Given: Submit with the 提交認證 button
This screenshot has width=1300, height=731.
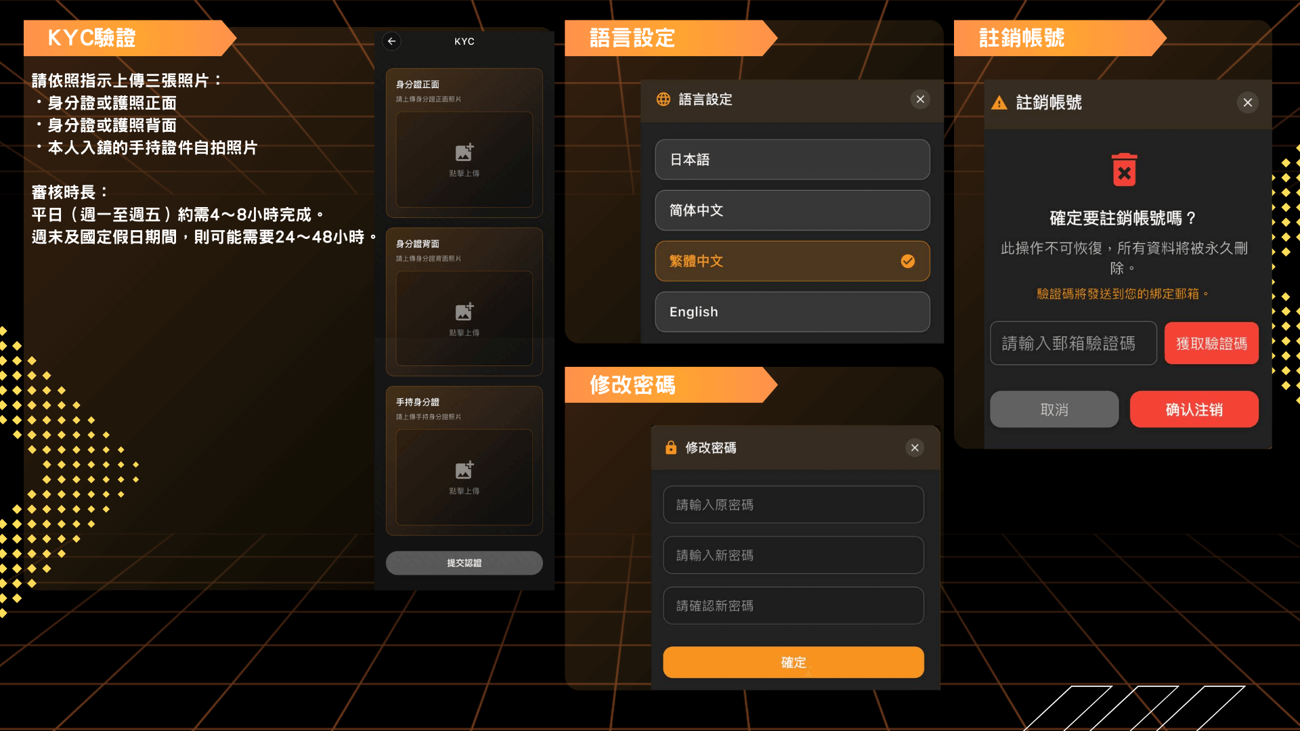Looking at the screenshot, I should click(464, 563).
